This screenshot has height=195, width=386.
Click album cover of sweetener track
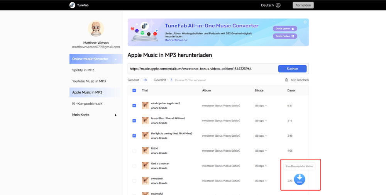tap(146, 181)
